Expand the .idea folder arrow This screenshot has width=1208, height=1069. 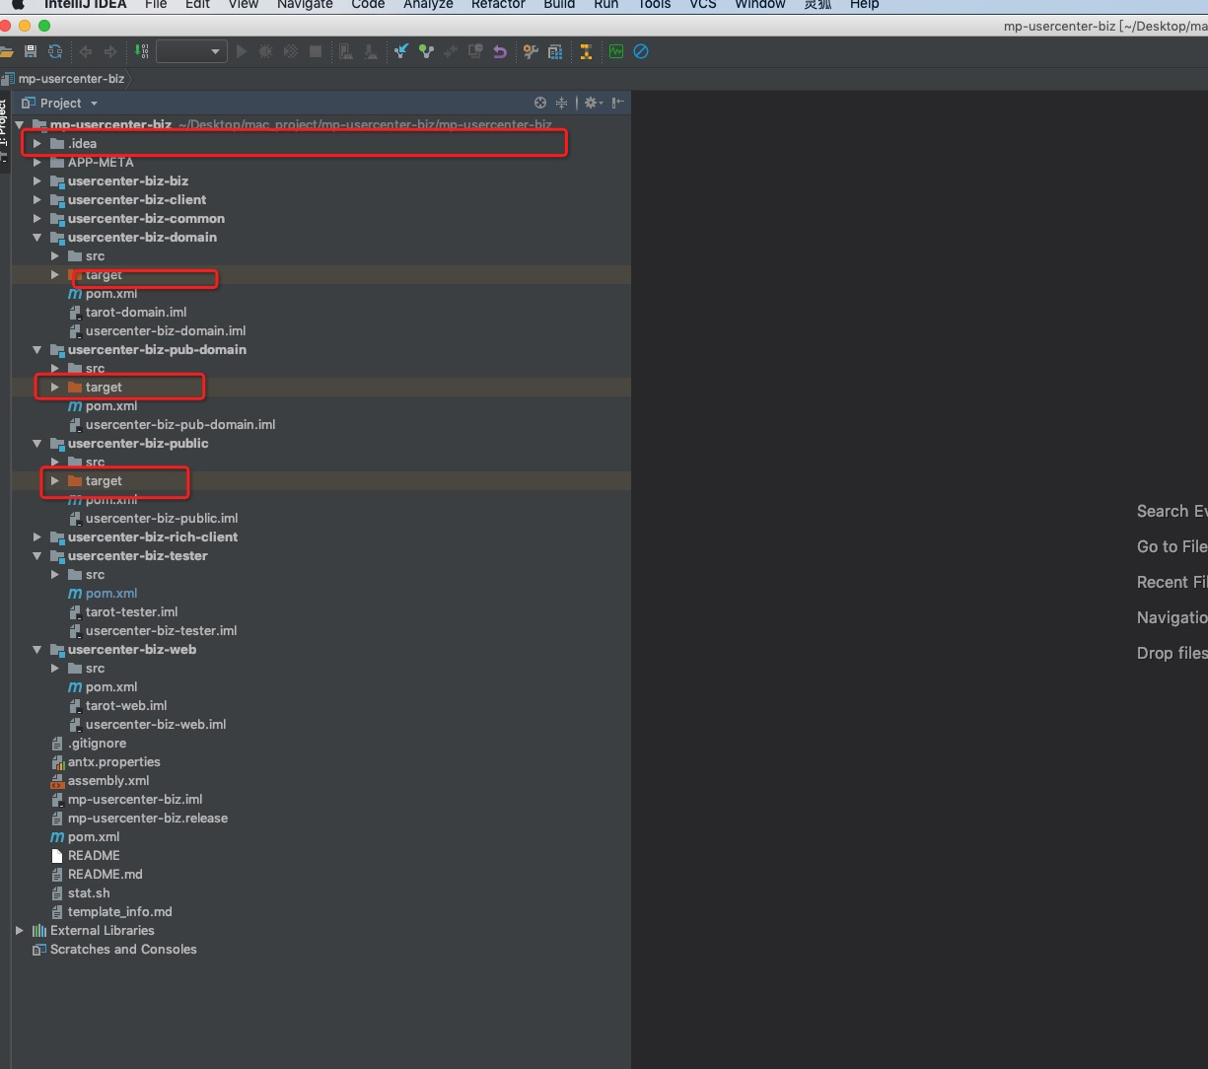(x=37, y=143)
